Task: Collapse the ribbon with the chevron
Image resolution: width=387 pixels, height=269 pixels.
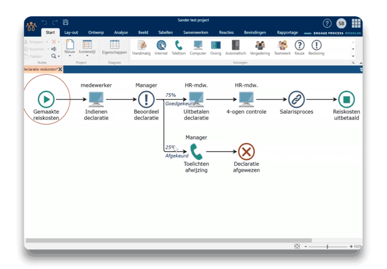Action: tap(360, 63)
